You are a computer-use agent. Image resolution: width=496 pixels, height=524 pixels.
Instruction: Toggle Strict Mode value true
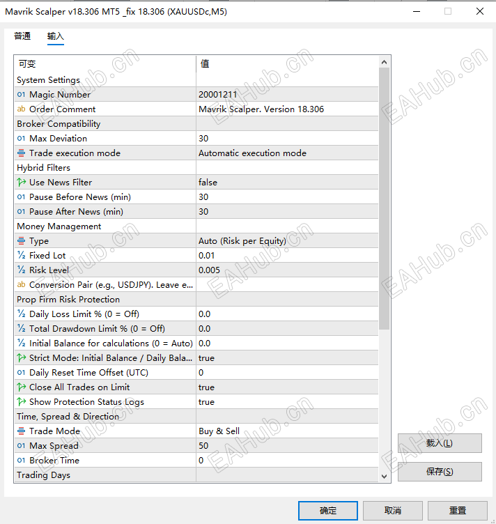287,358
